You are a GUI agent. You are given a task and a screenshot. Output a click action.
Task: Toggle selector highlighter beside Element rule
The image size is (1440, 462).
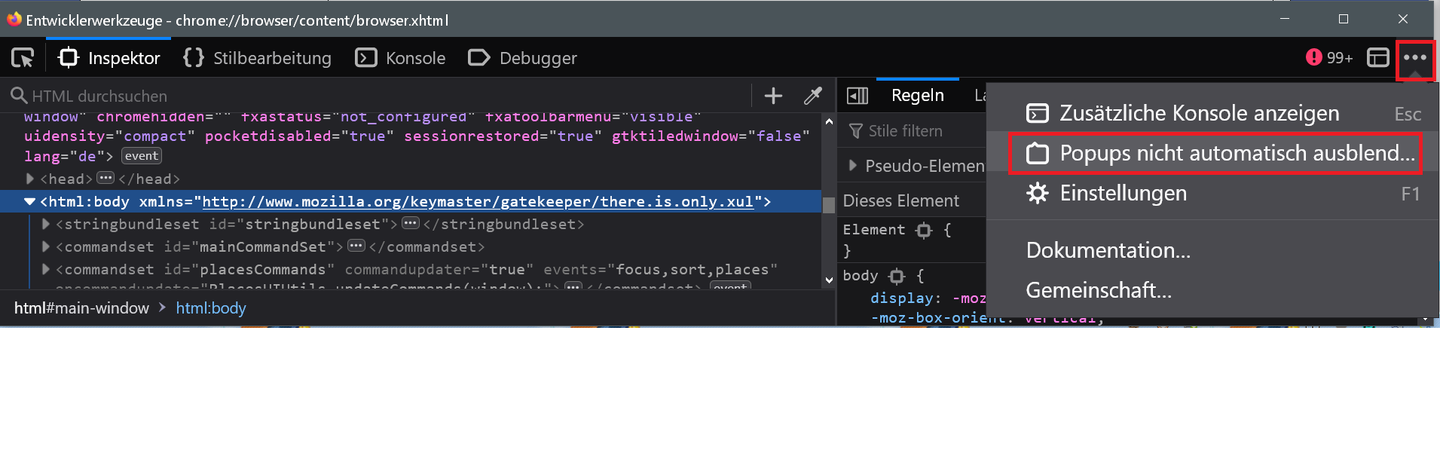924,231
